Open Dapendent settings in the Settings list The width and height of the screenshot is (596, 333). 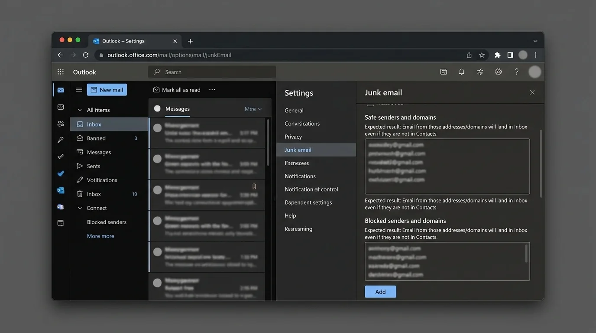[308, 202]
